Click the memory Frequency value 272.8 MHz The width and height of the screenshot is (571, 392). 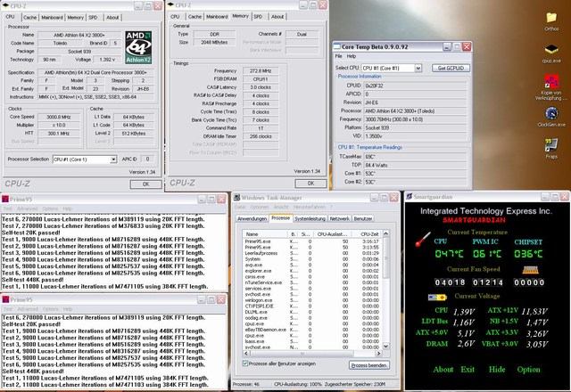[x=261, y=71]
